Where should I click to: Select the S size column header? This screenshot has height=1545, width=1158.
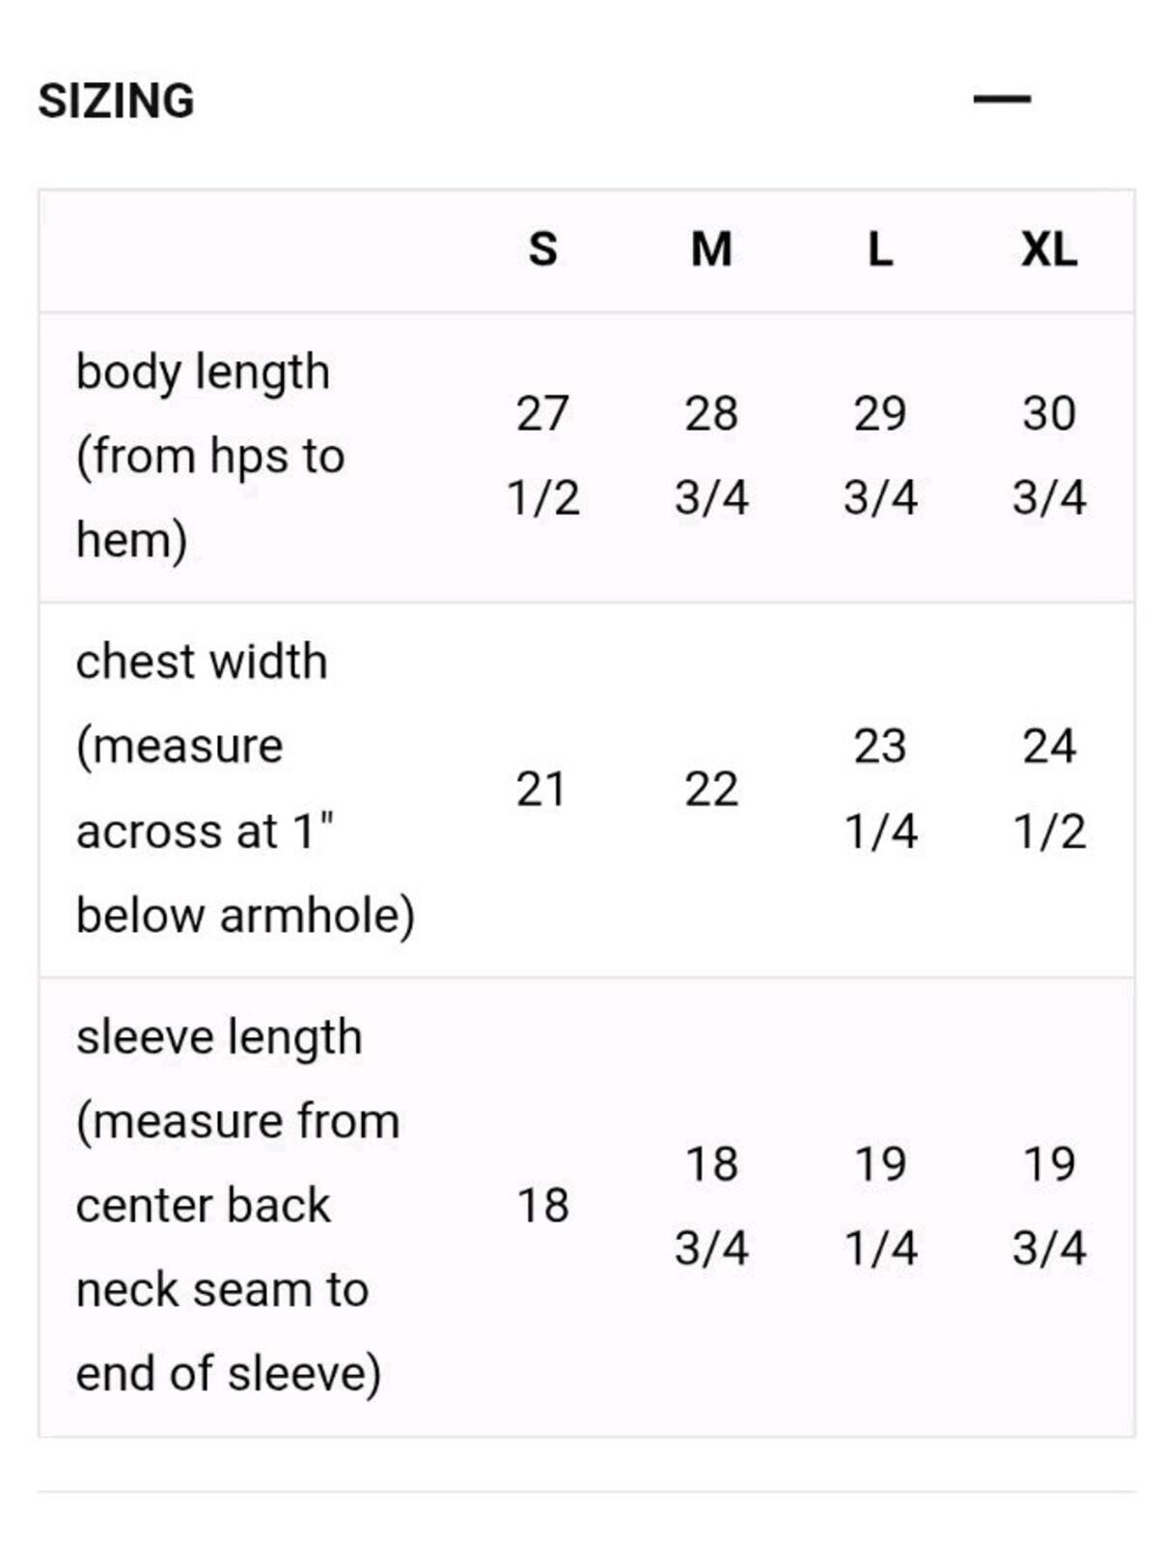542,249
